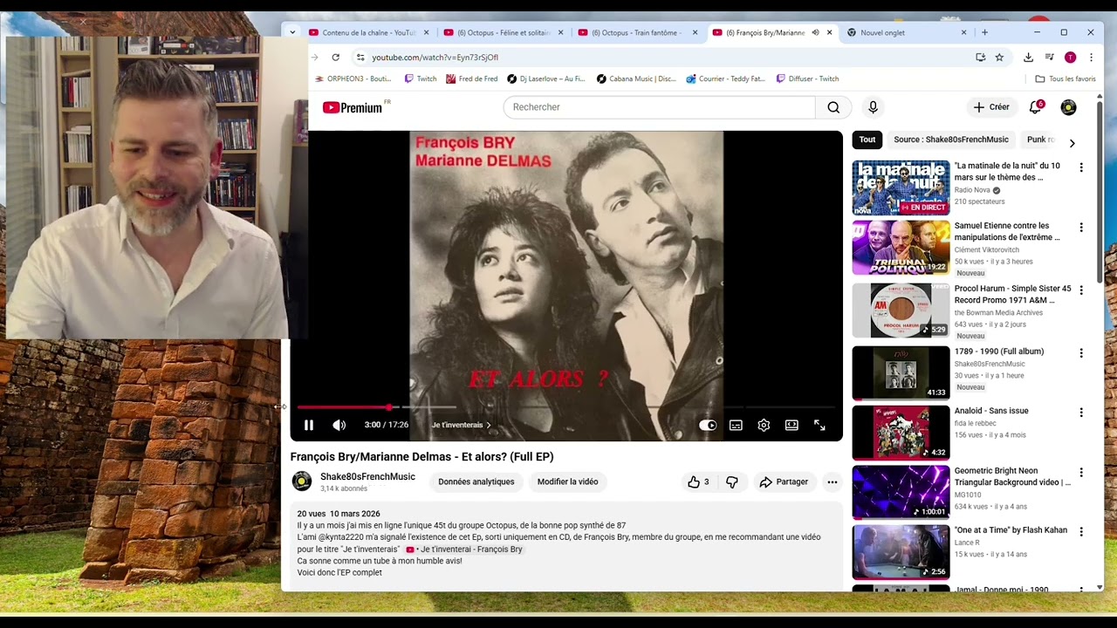Open 'Analoid - Sans issue' video title
This screenshot has height=628, width=1117.
[991, 411]
